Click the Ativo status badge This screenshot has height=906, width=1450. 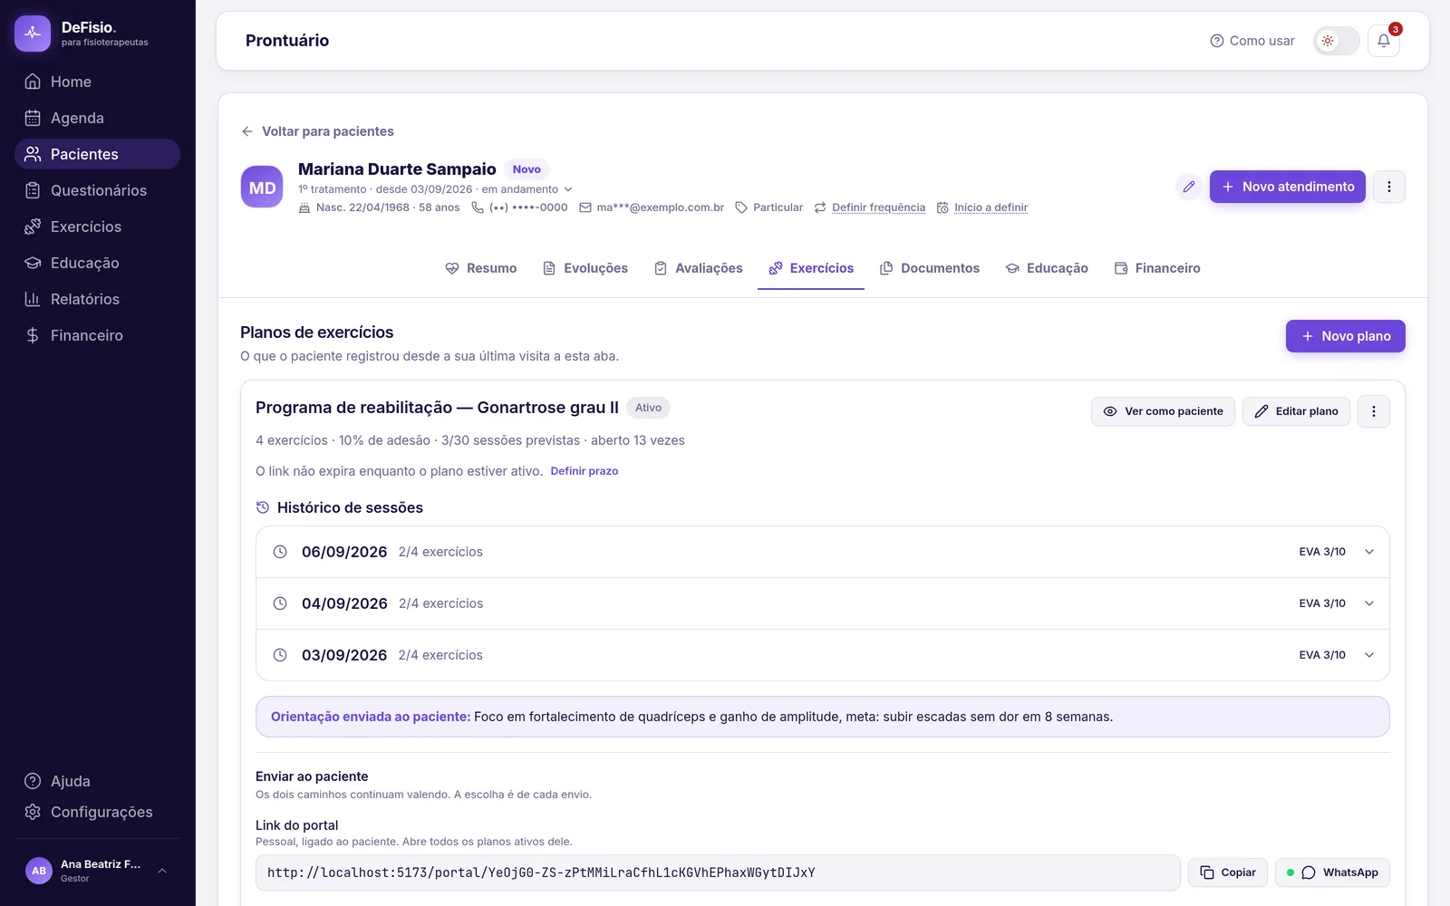click(648, 408)
